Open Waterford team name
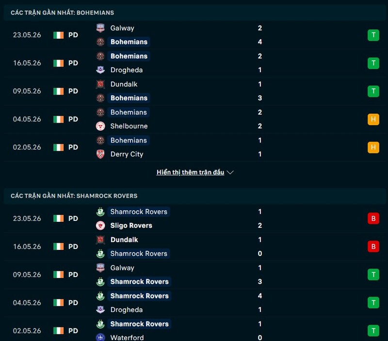 127,338
